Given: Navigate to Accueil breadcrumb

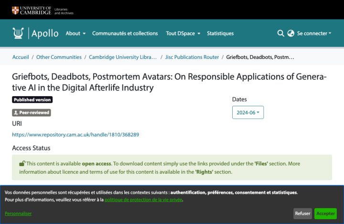Looking at the screenshot, I should [x=21, y=57].
